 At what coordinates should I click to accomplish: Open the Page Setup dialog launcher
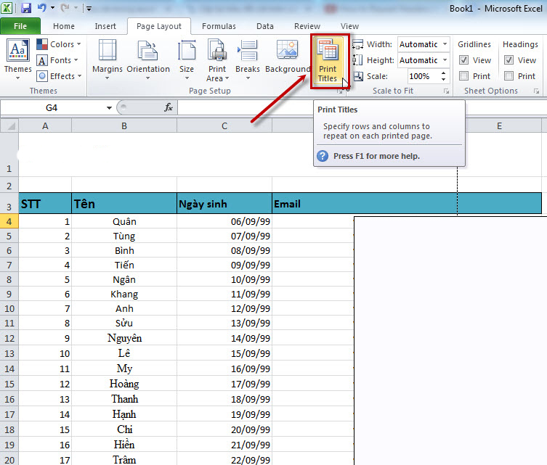[x=340, y=91]
